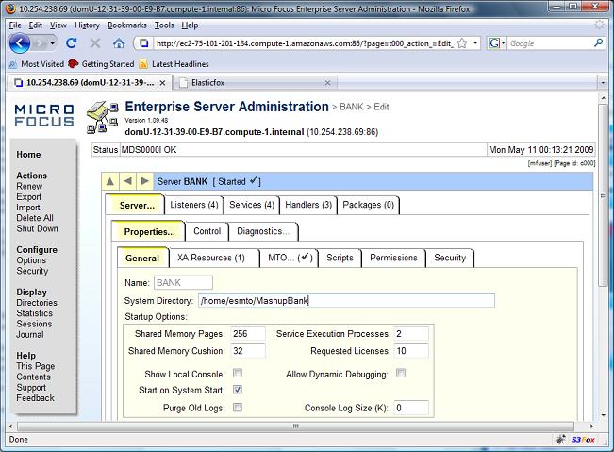Click the stop loading X icon

(x=95, y=43)
